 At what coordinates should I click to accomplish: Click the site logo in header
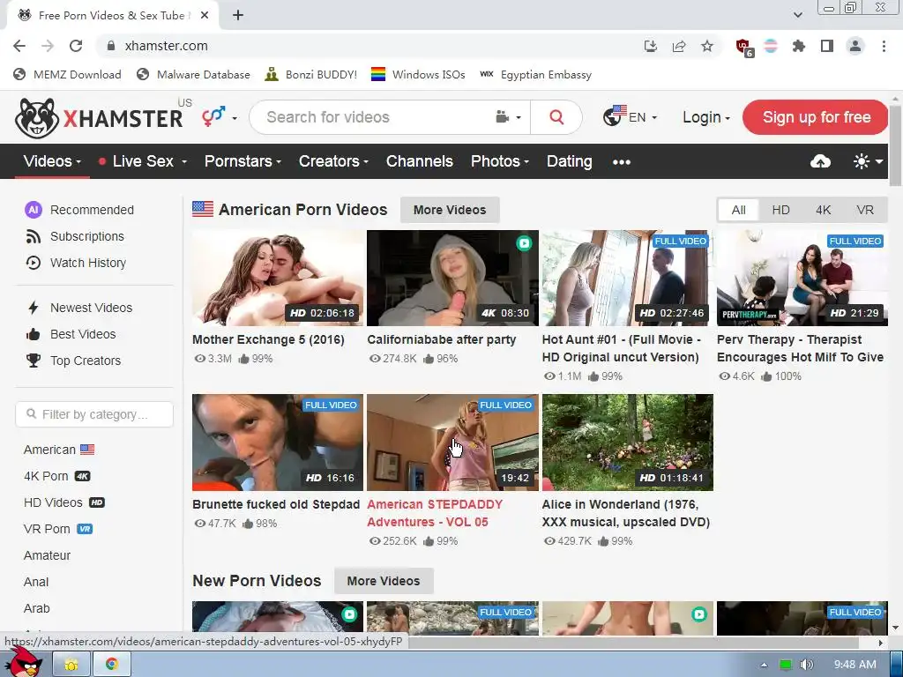click(99, 117)
